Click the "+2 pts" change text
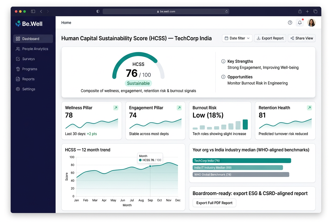332x222 pixels. click(92, 134)
